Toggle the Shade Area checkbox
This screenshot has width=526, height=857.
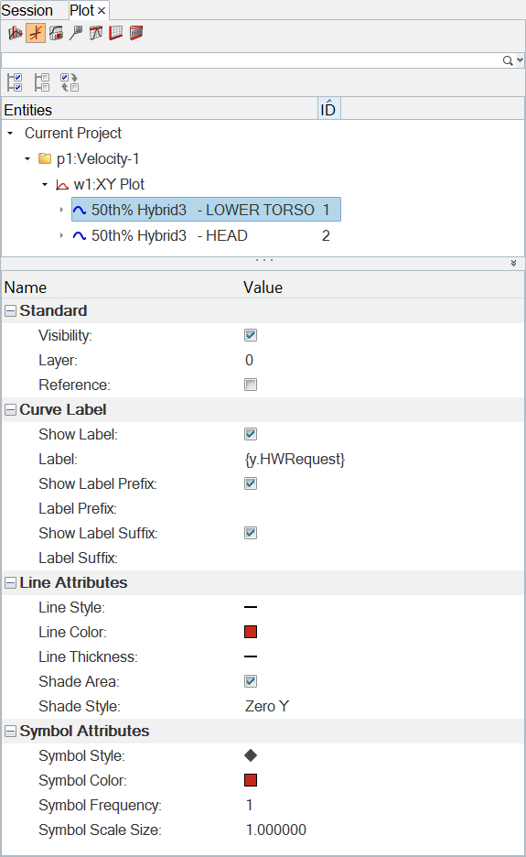[x=251, y=681]
